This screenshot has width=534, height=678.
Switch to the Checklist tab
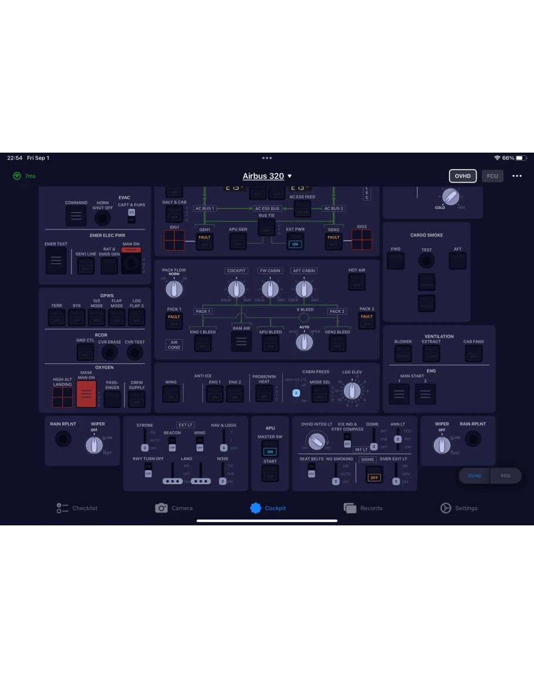point(77,508)
